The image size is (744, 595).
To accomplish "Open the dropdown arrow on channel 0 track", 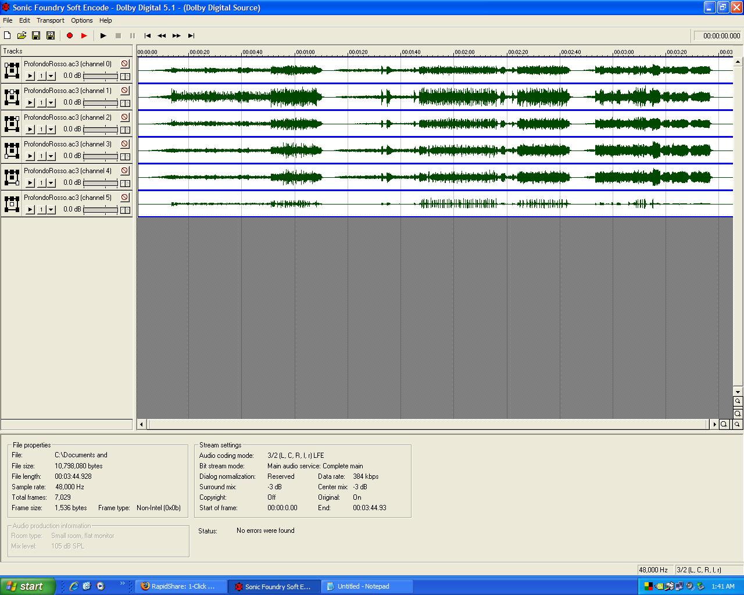I will click(51, 76).
